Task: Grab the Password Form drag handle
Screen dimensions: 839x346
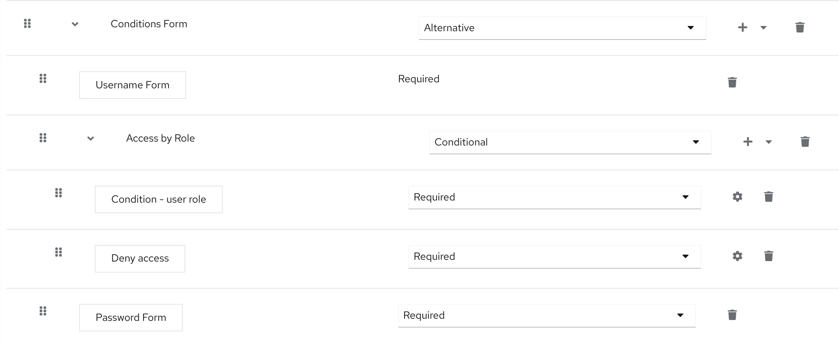Action: pyautogui.click(x=42, y=311)
